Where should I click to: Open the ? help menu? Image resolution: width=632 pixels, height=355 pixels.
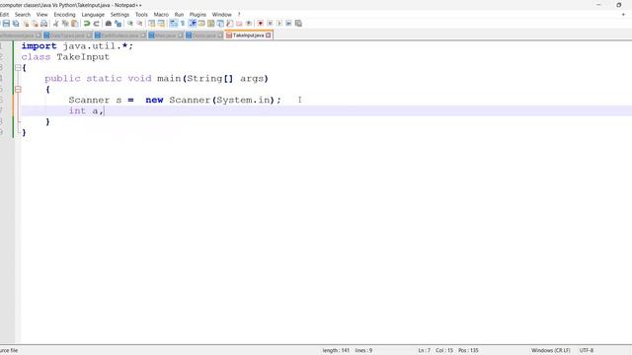tap(239, 15)
